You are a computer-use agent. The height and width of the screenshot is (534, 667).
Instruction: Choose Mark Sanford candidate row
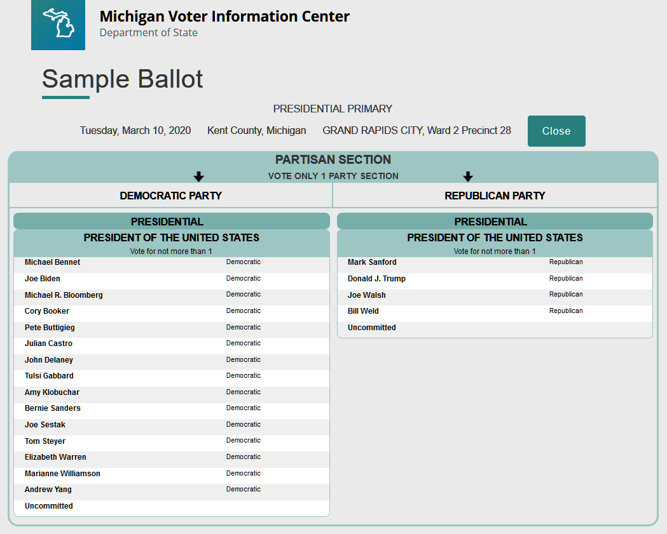372,262
